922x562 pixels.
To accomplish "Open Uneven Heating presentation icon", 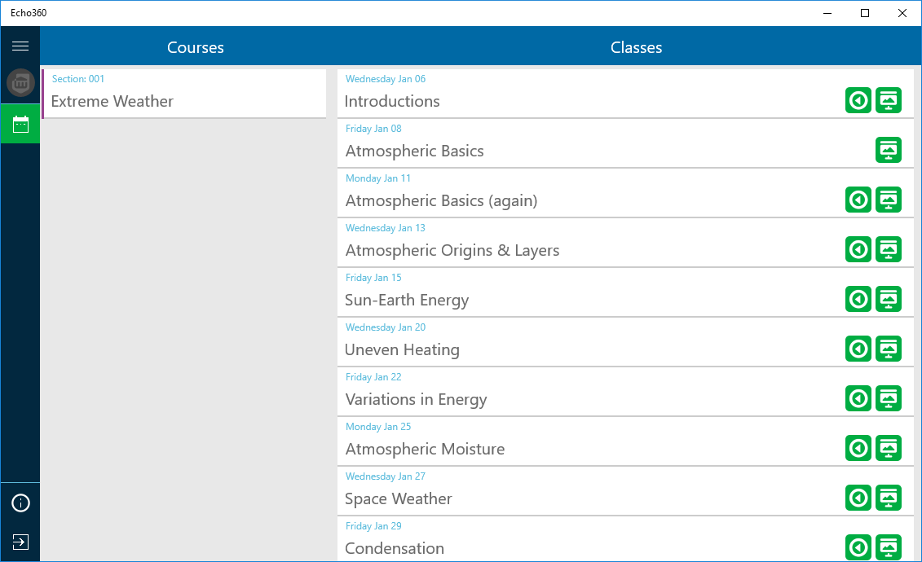I will pyautogui.click(x=889, y=349).
